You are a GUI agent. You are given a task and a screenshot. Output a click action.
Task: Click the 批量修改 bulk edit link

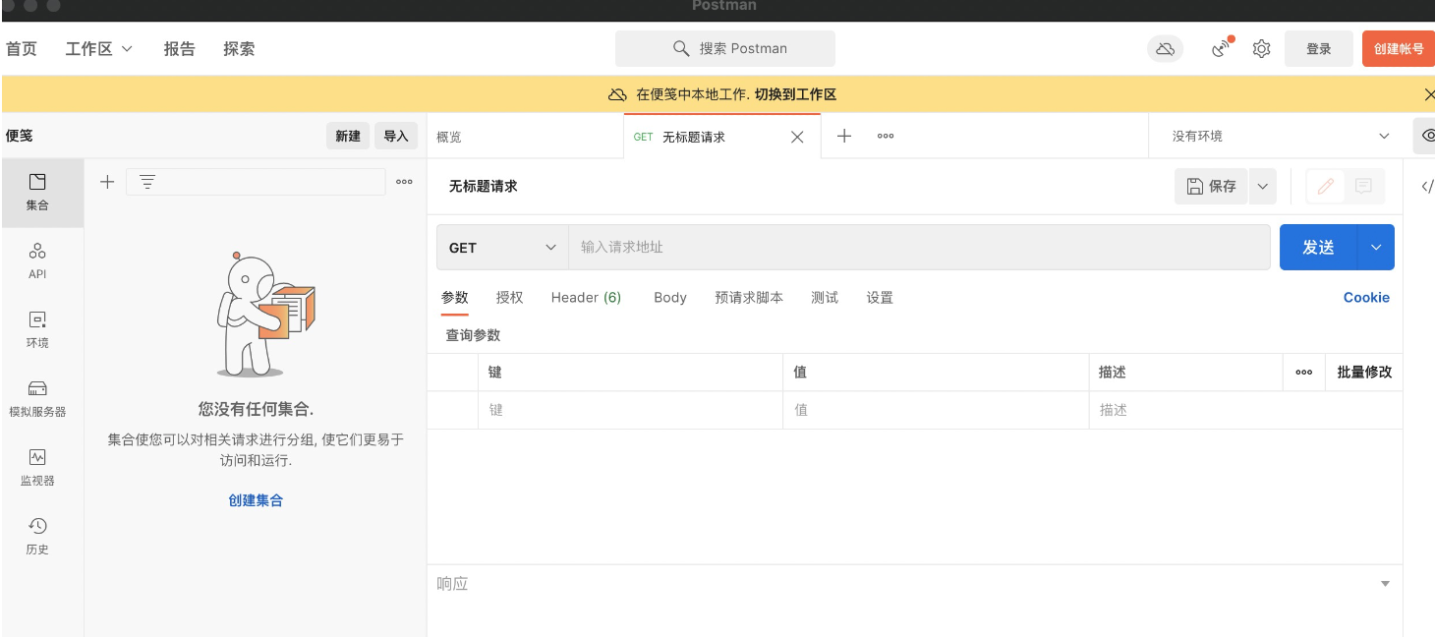pyautogui.click(x=1364, y=373)
